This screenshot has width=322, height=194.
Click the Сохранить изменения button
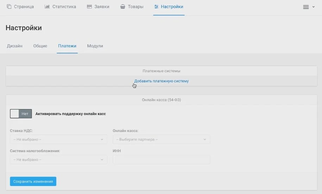pyautogui.click(x=33, y=181)
